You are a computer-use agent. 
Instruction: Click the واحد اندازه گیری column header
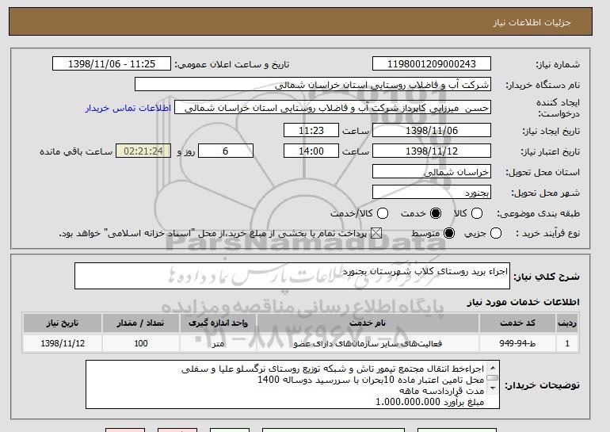click(x=218, y=323)
